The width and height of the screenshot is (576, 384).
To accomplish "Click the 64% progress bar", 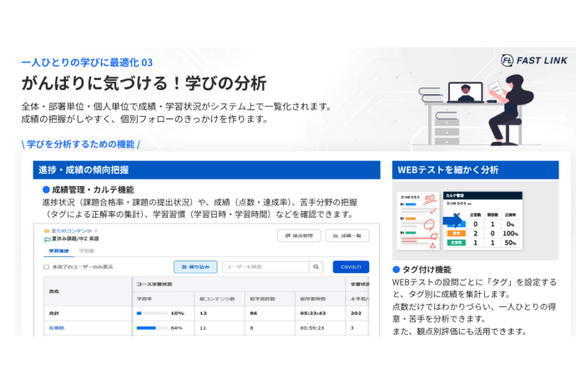I will [x=153, y=328].
